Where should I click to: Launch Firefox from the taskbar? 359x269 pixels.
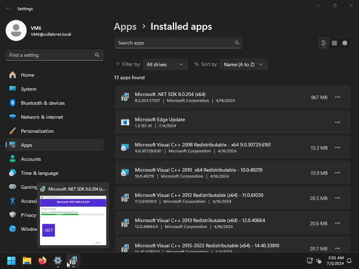[42, 261]
